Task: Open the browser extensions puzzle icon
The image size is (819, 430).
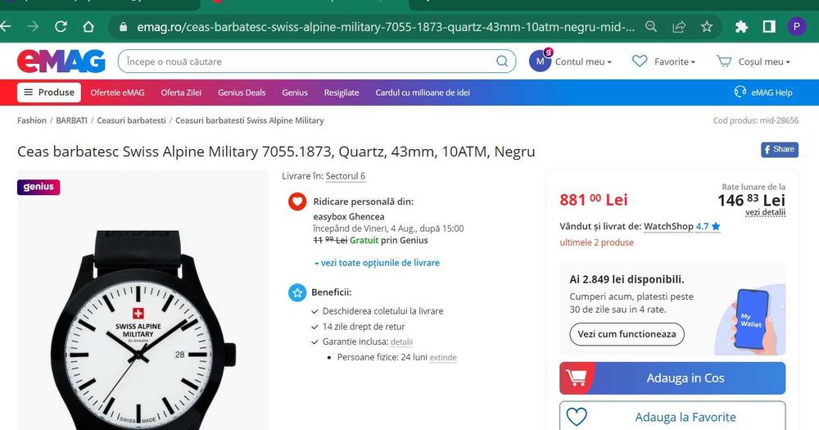Action: tap(741, 27)
